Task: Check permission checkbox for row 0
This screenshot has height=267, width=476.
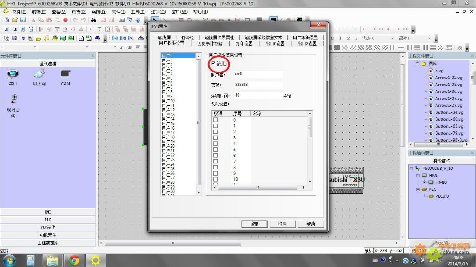Action: coord(216,120)
